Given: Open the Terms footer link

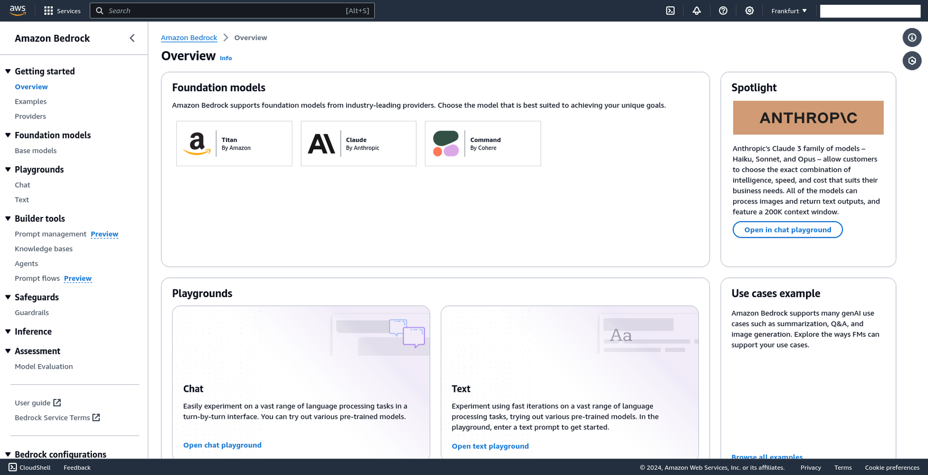Looking at the screenshot, I should (x=843, y=468).
